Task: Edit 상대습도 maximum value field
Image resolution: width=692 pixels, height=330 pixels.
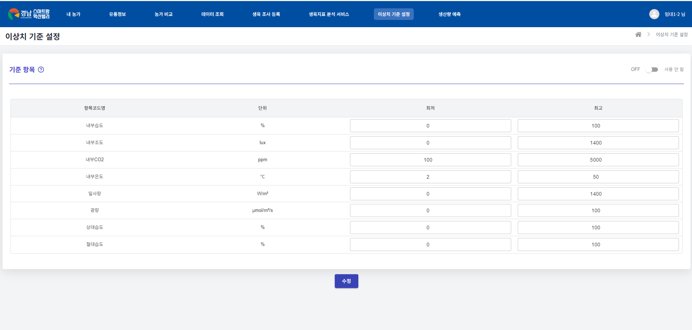Action: point(598,227)
